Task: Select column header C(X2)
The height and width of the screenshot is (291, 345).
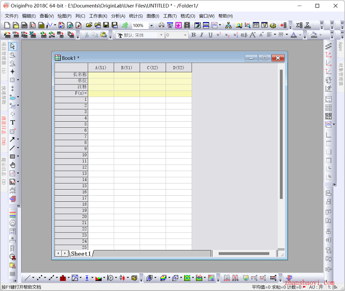Action: click(153, 68)
